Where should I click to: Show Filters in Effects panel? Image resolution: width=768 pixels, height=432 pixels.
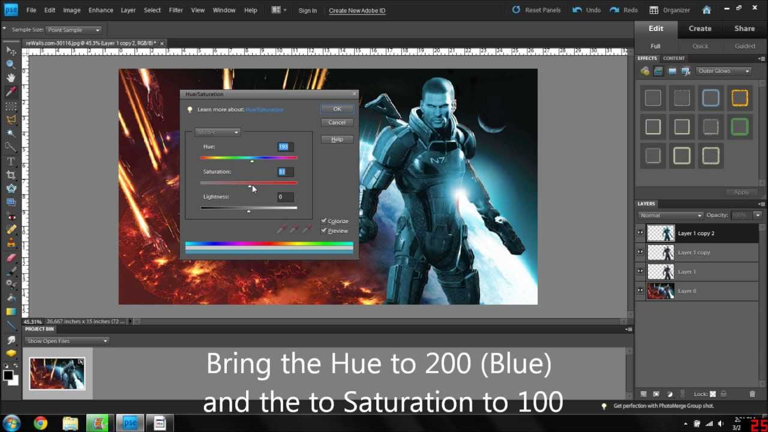pyautogui.click(x=645, y=71)
